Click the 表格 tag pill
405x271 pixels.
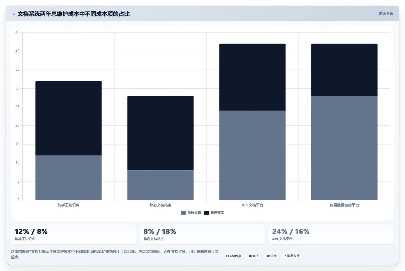pyautogui.click(x=254, y=256)
